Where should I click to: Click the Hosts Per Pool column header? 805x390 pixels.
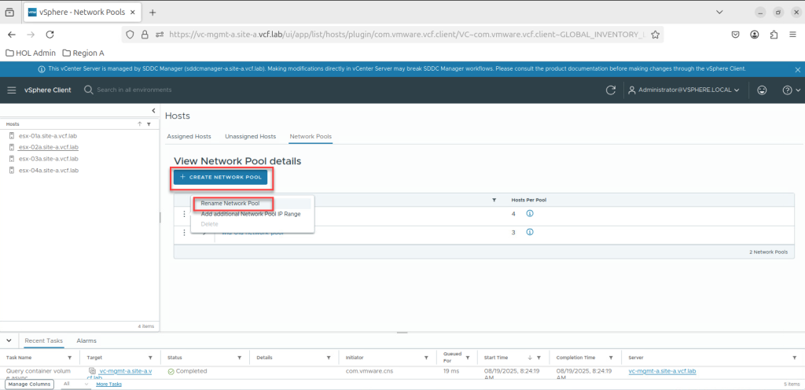click(528, 200)
